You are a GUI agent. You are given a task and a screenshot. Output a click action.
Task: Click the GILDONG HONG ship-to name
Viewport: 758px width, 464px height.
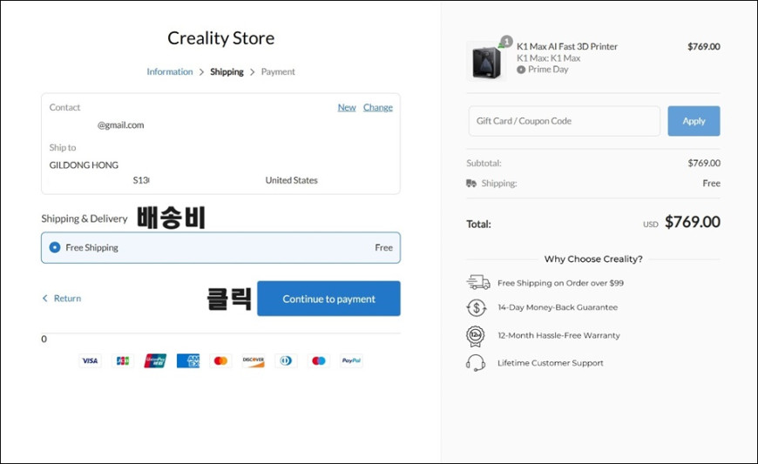pyautogui.click(x=84, y=165)
